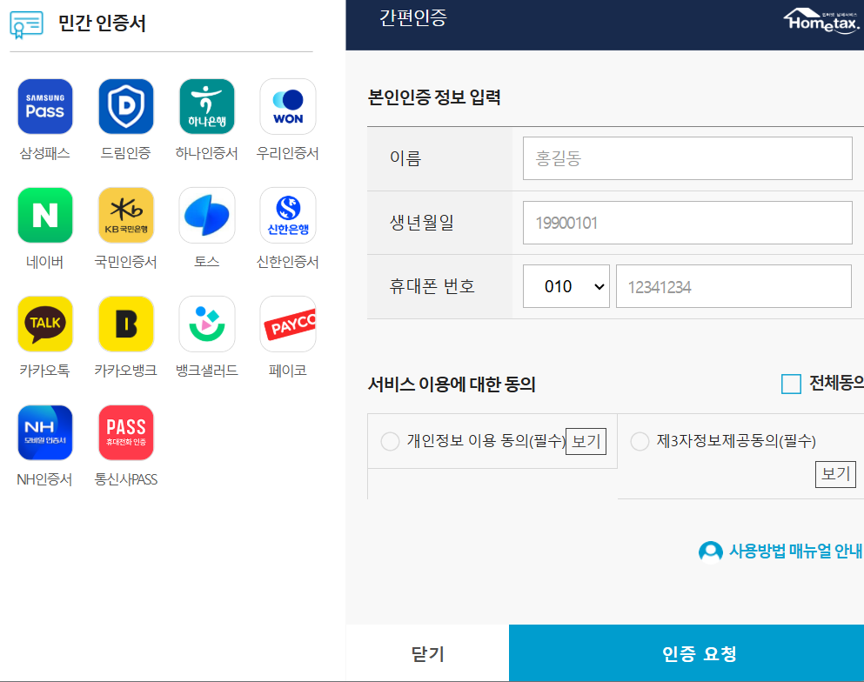Click the 생년월일 input field
The height and width of the screenshot is (682, 864).
point(687,223)
